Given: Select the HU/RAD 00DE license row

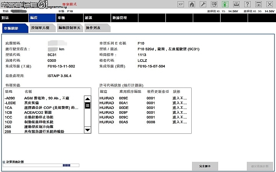Looking at the screenshot, I should click(145, 107).
